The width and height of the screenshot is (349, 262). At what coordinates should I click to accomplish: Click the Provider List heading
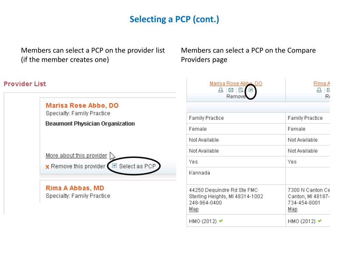click(x=25, y=84)
